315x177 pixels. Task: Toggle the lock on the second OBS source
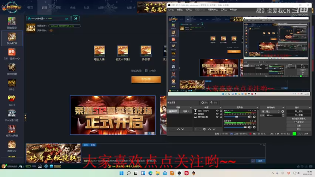click(221, 114)
